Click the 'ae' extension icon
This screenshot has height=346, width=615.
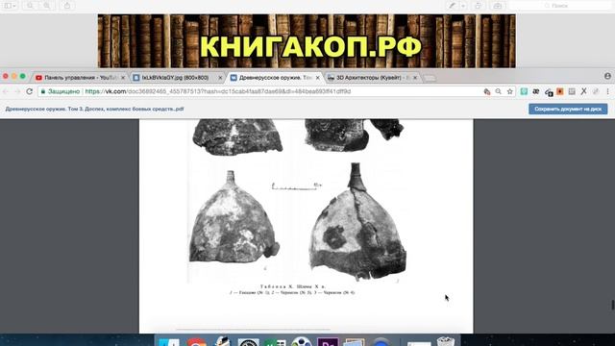coord(536,91)
